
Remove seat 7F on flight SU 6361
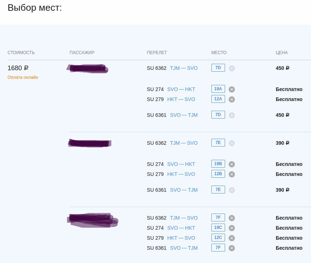[232, 248]
